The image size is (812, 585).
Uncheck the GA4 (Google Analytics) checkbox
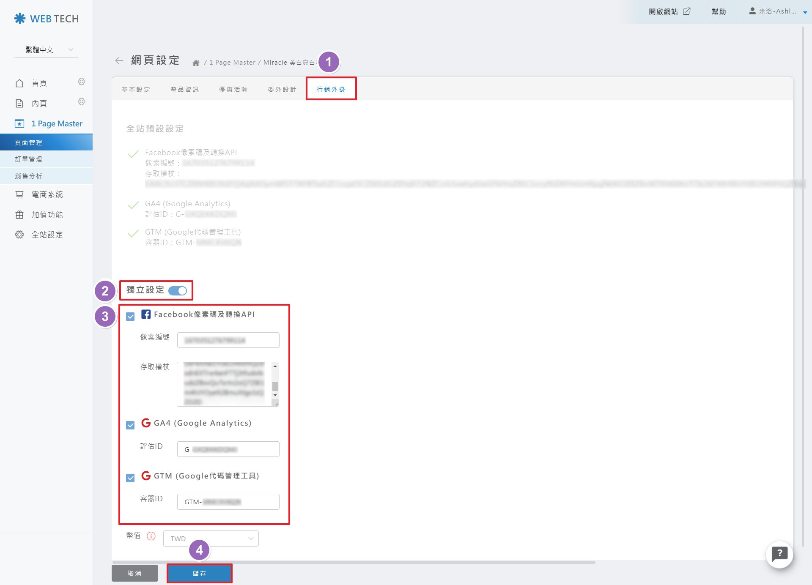coord(130,425)
